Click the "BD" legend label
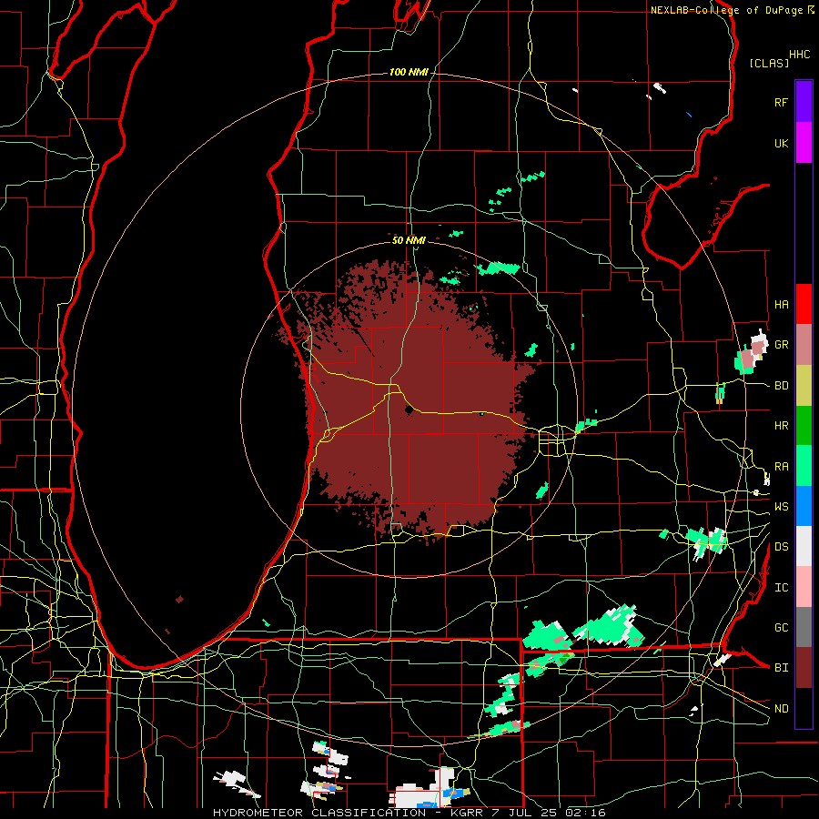 click(781, 386)
